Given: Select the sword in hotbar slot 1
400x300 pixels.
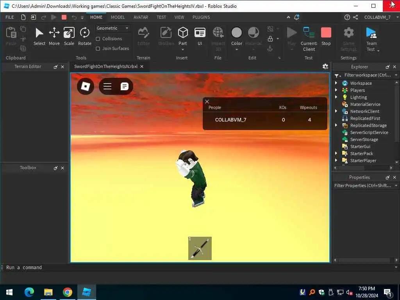Looking at the screenshot, I should pyautogui.click(x=200, y=248).
